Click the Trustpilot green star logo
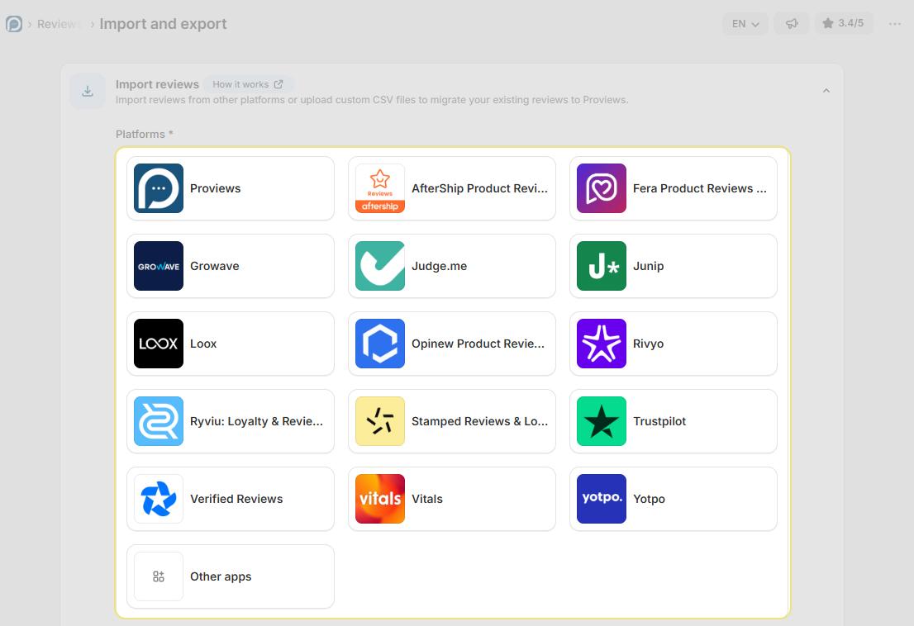The height and width of the screenshot is (626, 914). 602,421
